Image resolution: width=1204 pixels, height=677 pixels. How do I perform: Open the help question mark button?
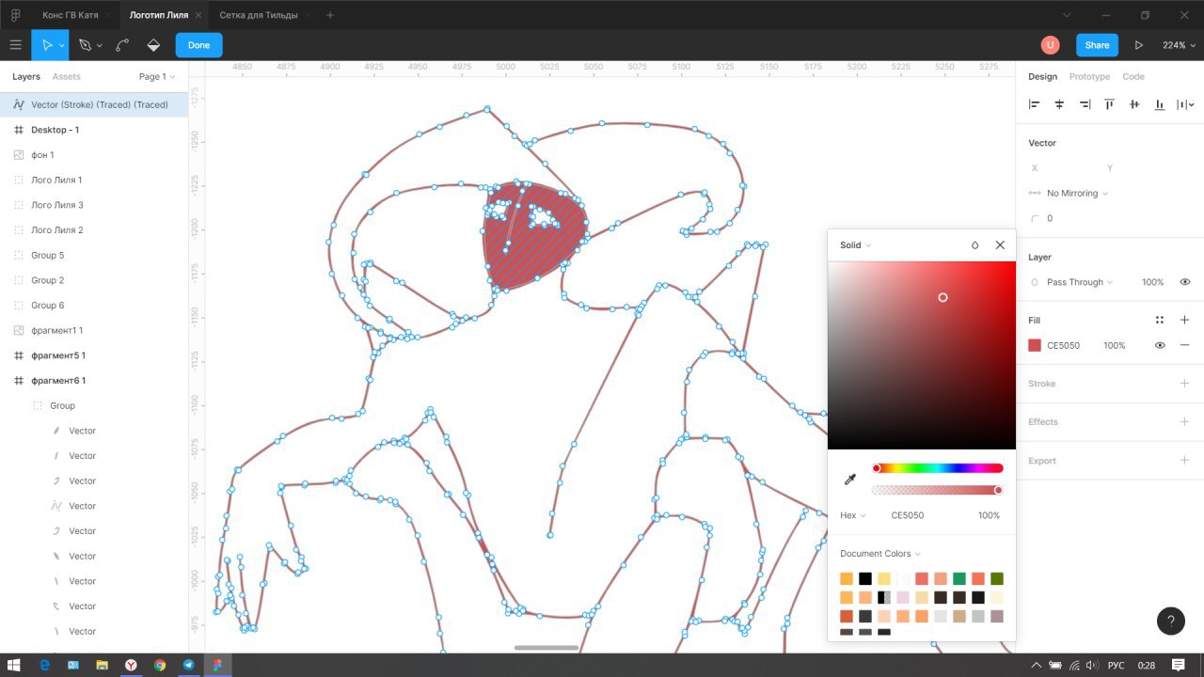[1170, 621]
